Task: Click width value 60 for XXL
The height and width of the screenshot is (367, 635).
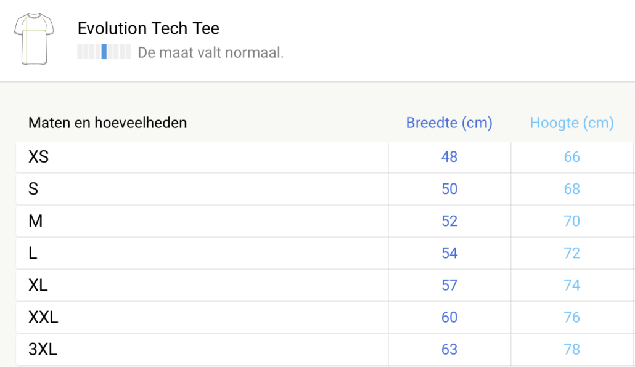Action: [449, 317]
